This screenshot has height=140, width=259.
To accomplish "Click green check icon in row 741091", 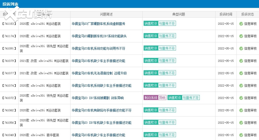I will tap(241, 48).
